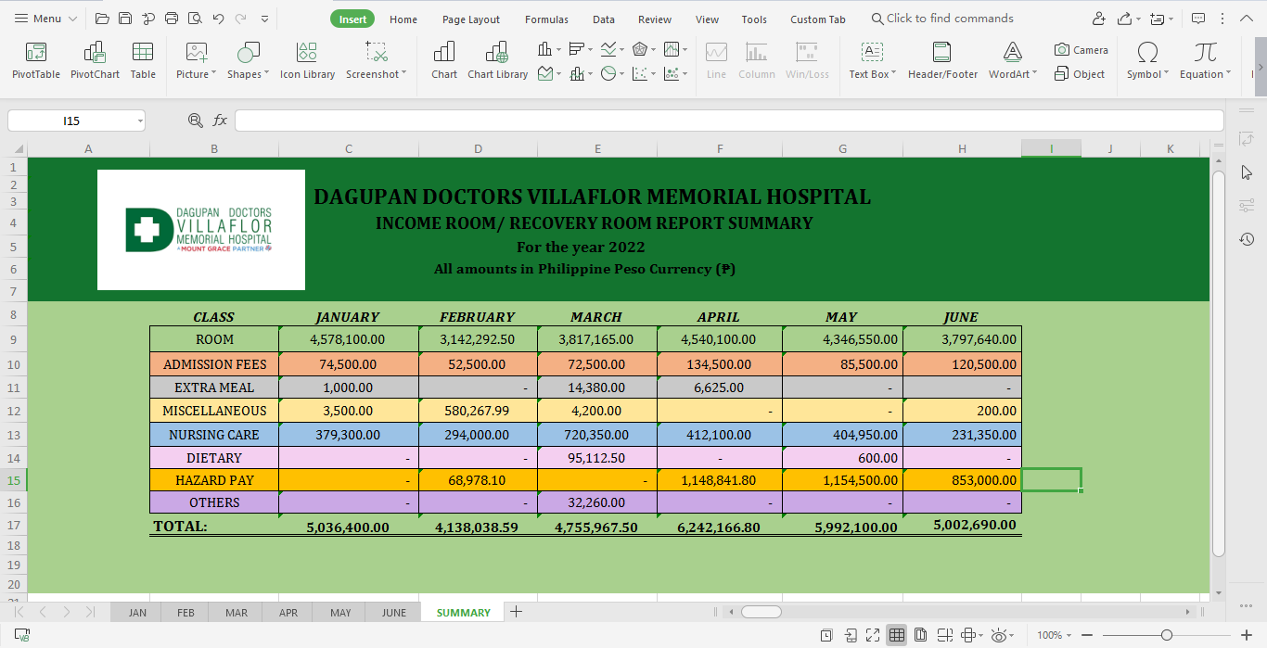Open the comments panel icon

pyautogui.click(x=1198, y=19)
